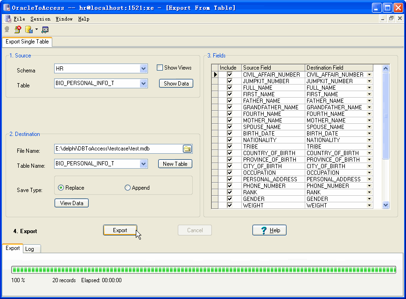Screen dimensions: 406x299
Task: Click the browse data toolbar icon with glasses
Action: click(45, 29)
